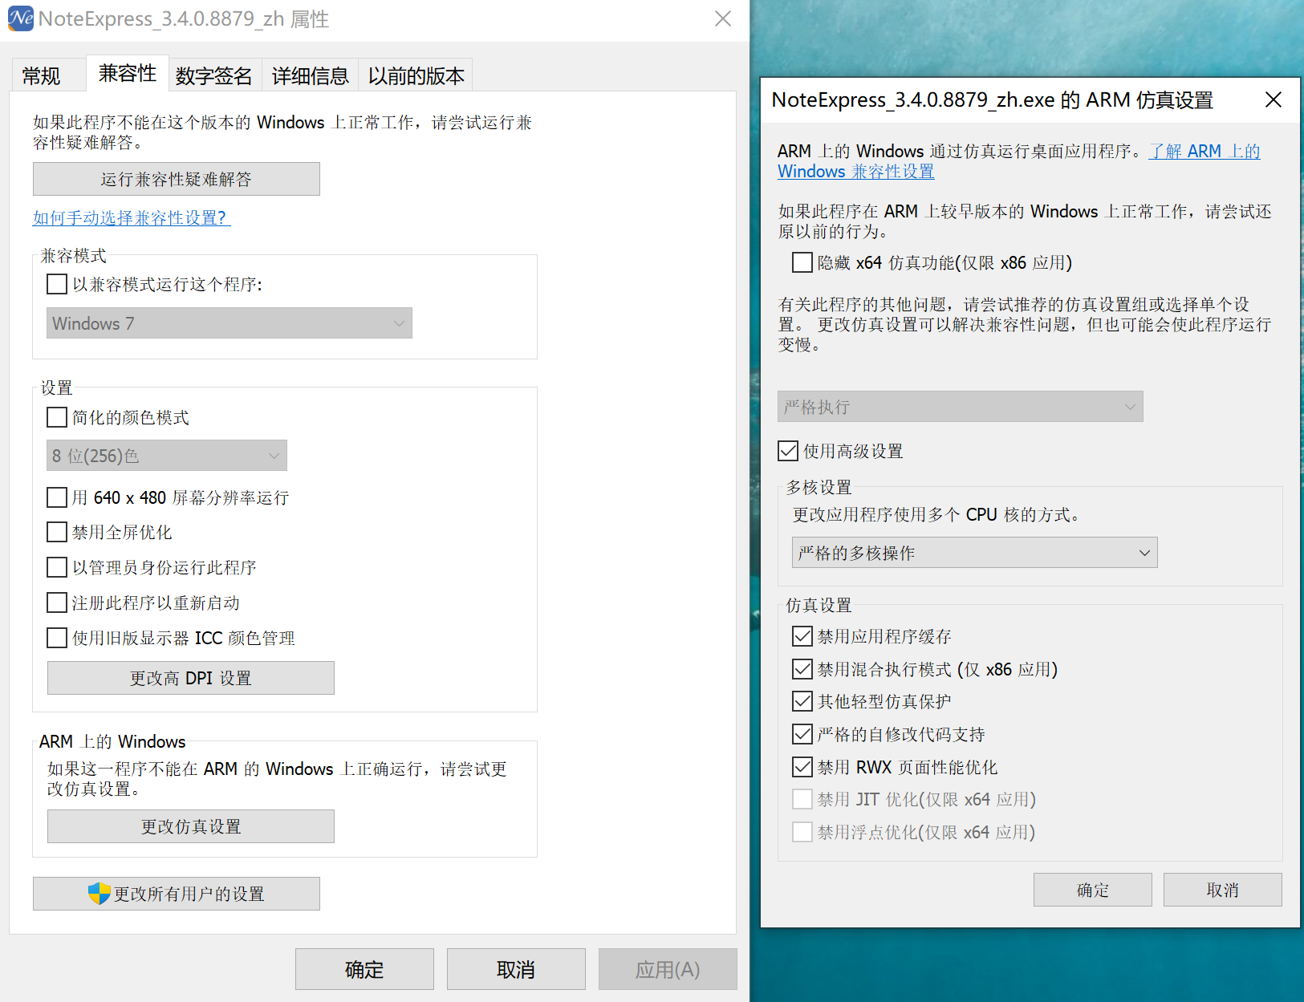Click the 更改应用程序使用多个 CPU 核的方式 text
This screenshot has height=1002, width=1304.
pyautogui.click(x=937, y=514)
